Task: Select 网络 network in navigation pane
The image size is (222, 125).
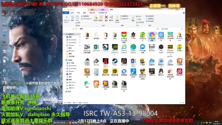Action: point(69,92)
